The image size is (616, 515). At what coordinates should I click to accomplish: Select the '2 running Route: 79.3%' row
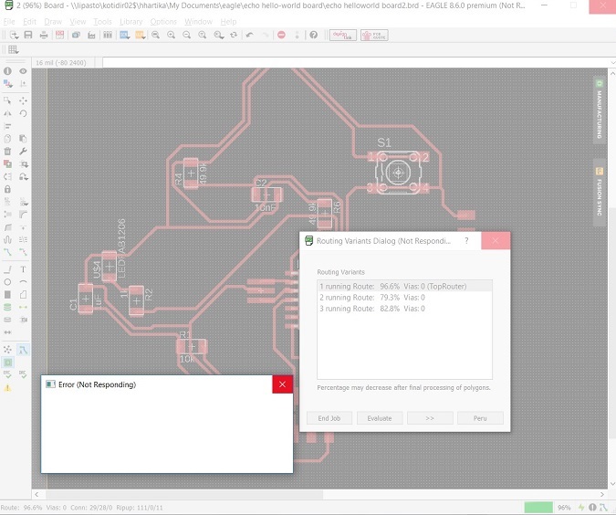pos(404,298)
